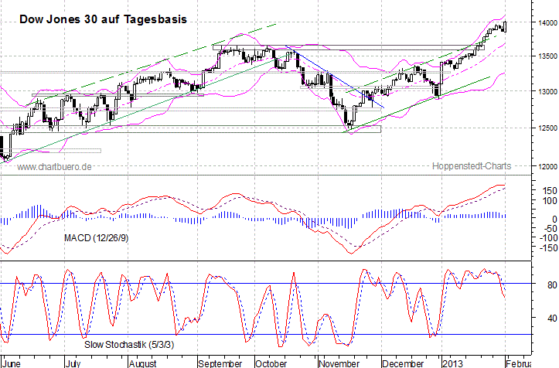Screen dimensions: 559x368
Task: Click the 150 value on MACD axis
Action: (550, 191)
